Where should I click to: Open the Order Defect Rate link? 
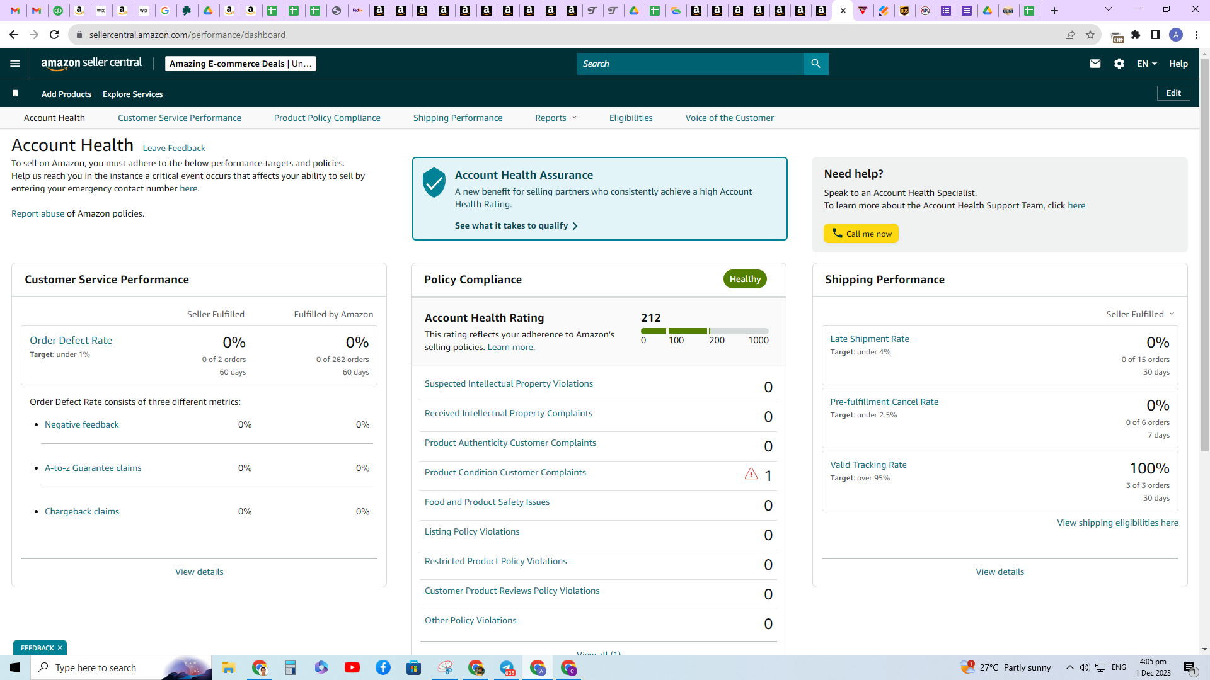pyautogui.click(x=71, y=341)
